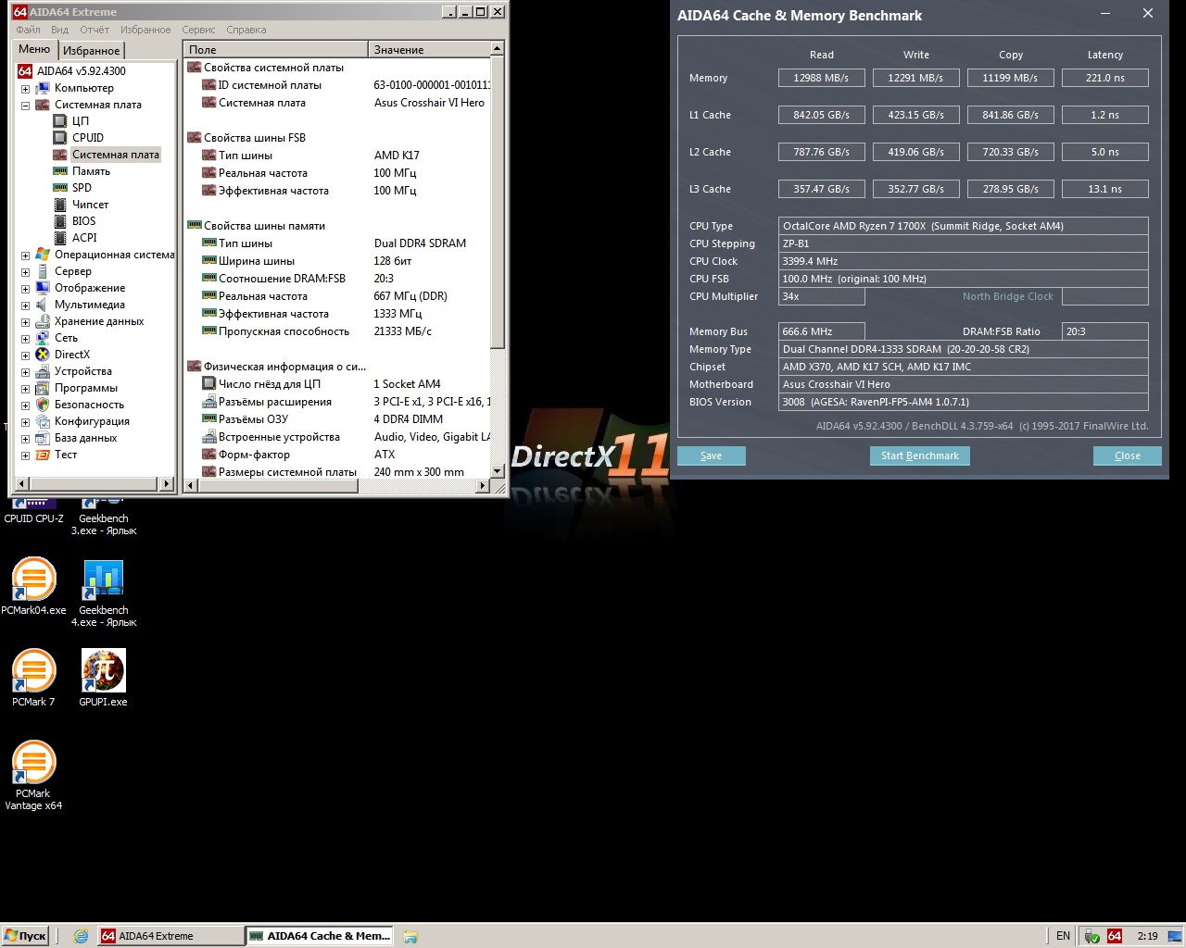
Task: Click the Хранение данных disk icon
Action: click(x=43, y=321)
